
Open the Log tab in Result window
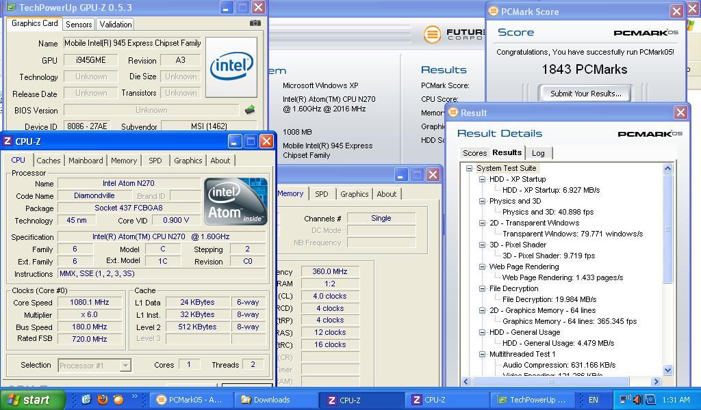[538, 153]
